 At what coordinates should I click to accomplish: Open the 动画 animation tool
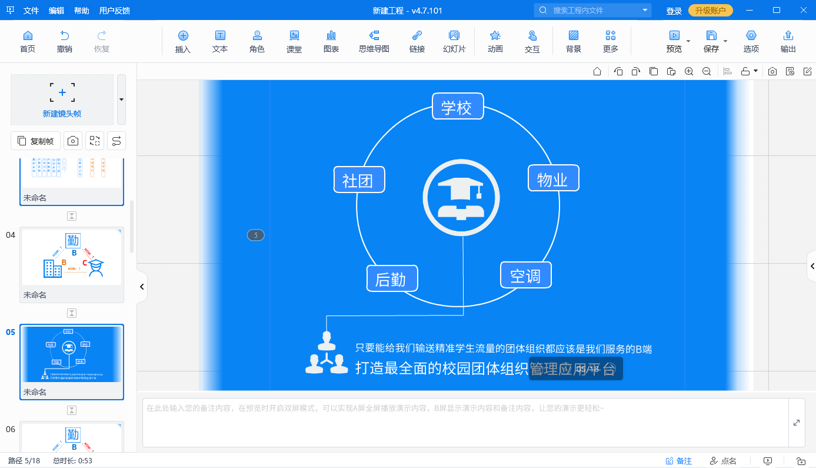click(495, 41)
